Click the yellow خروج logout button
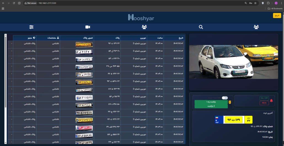 277,16
